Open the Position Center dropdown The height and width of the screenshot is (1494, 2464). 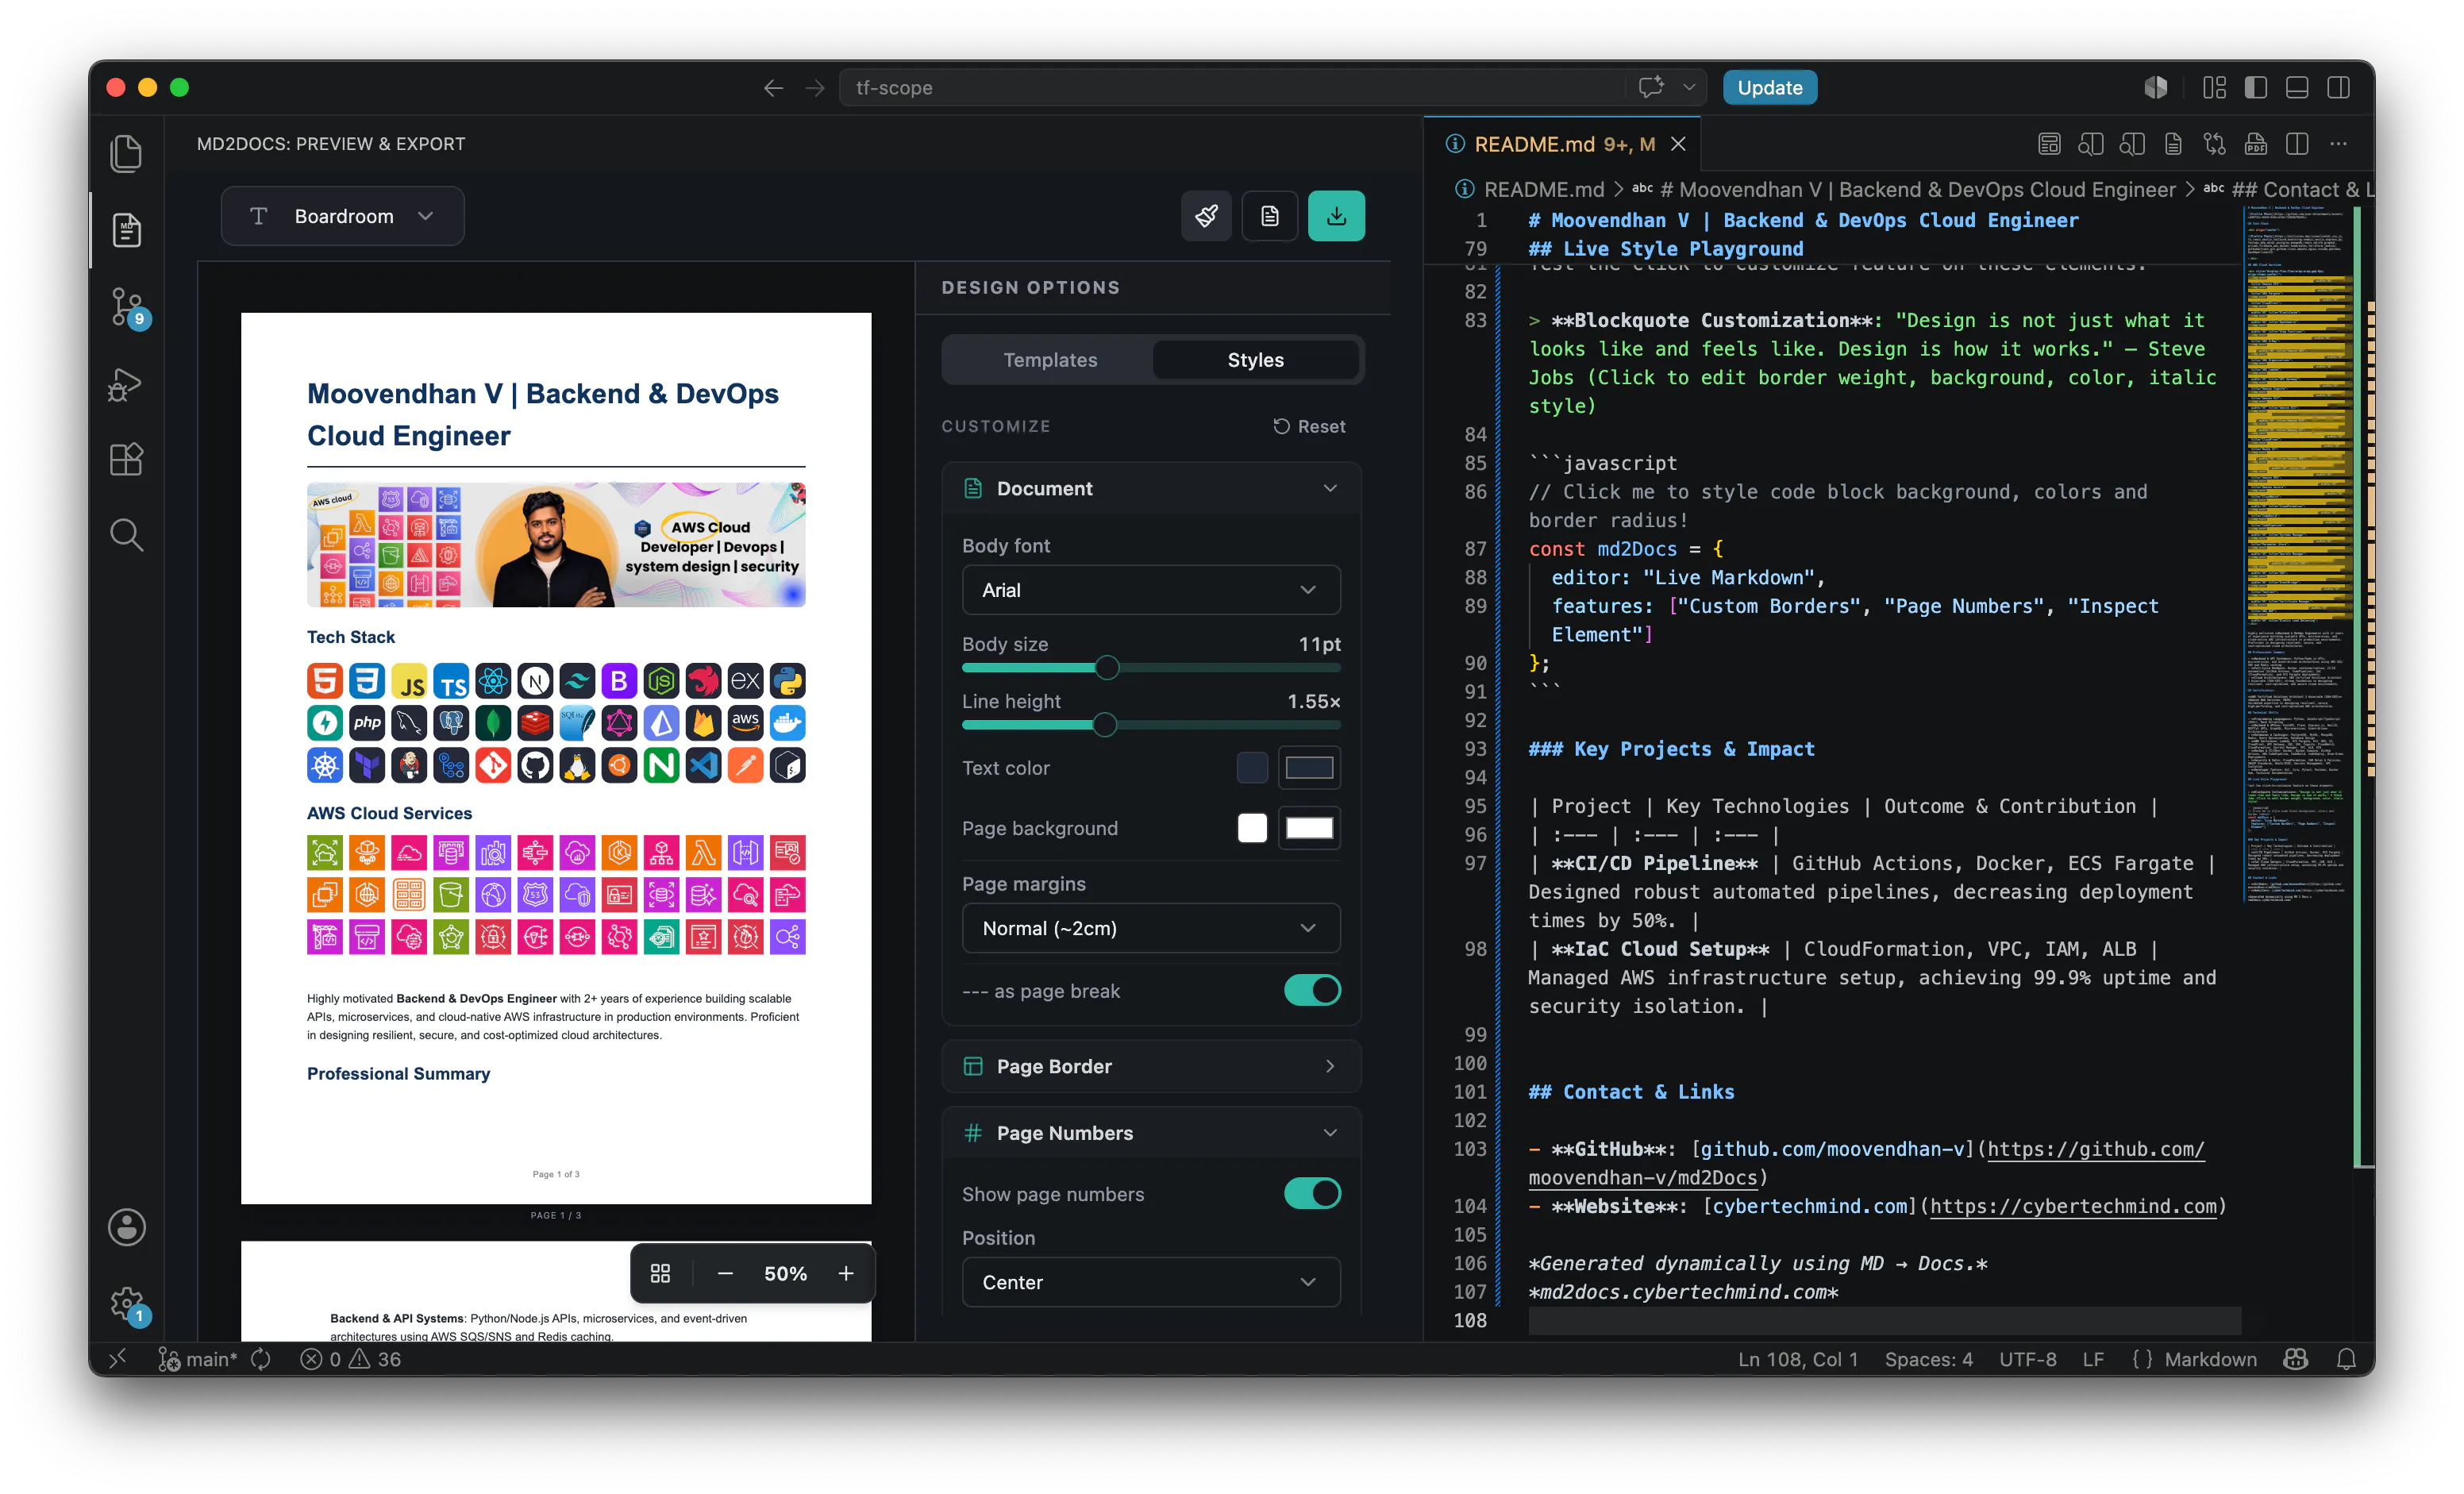(x=1151, y=1282)
